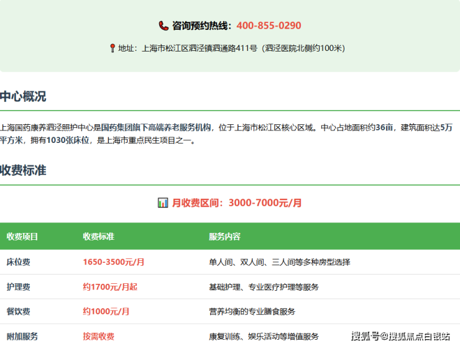Viewport: 460px width, 346px height.
Task: Click the 1650-3500元/月 price
Action: pyautogui.click(x=114, y=262)
